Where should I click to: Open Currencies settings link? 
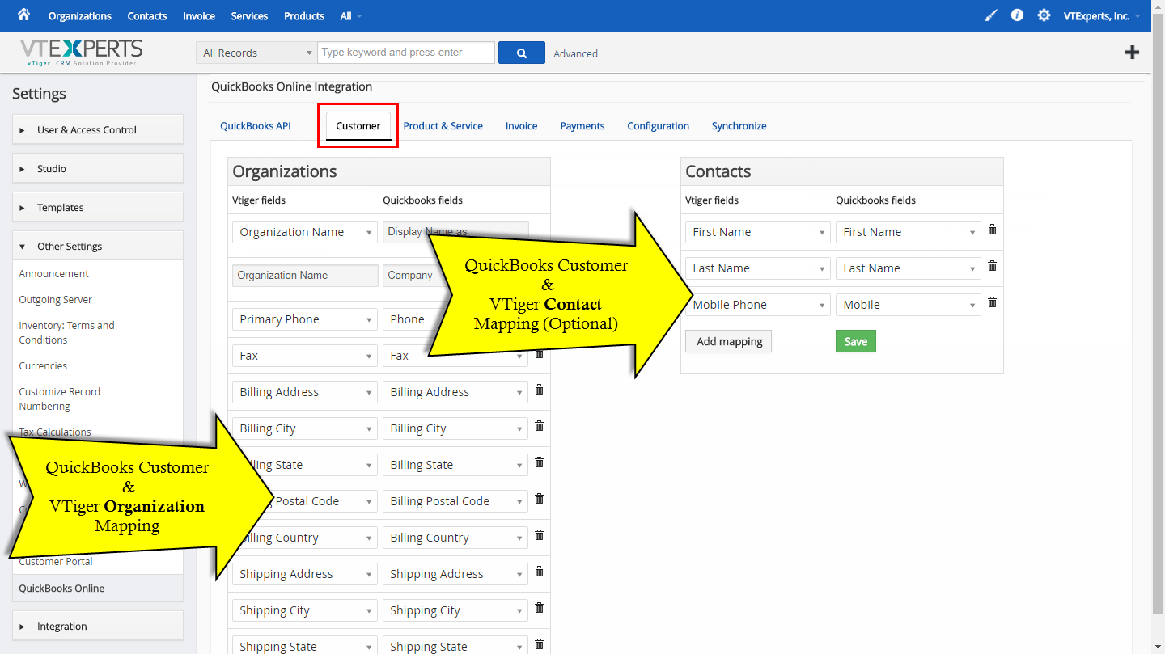43,366
